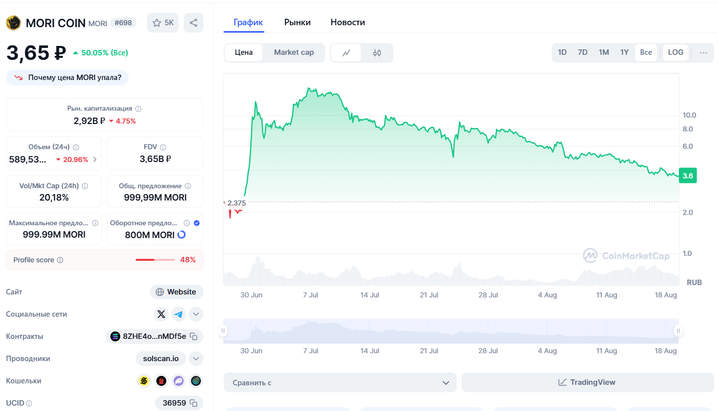
Task: Switch to candlestick chart view
Action: 377,53
